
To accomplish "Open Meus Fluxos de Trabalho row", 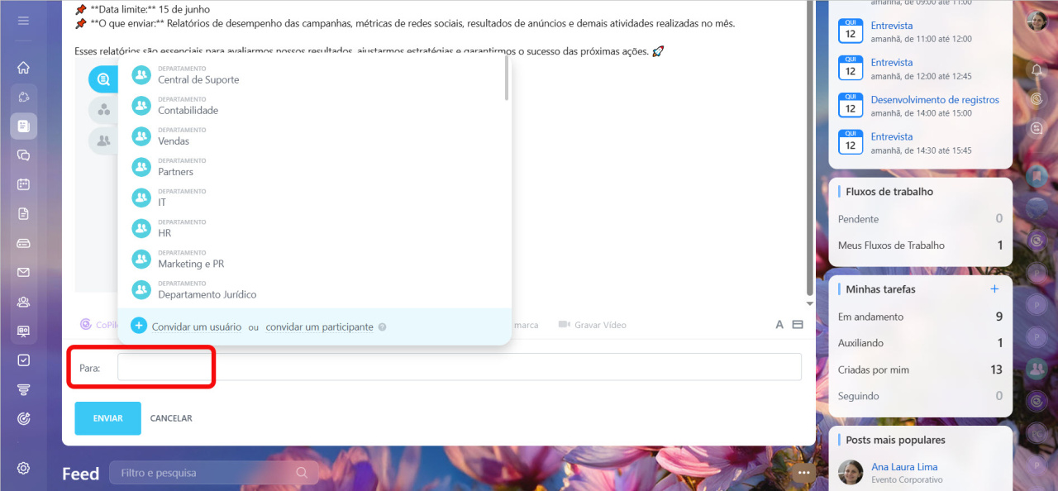I will [x=920, y=245].
